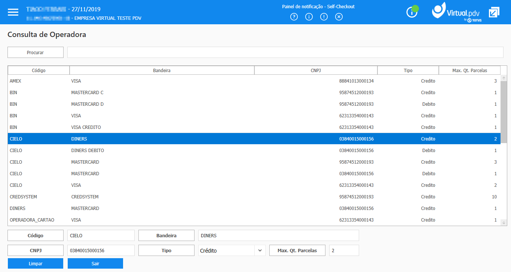Sort by Max. Qt. Parcelas column header
511x272 pixels.
[469, 70]
